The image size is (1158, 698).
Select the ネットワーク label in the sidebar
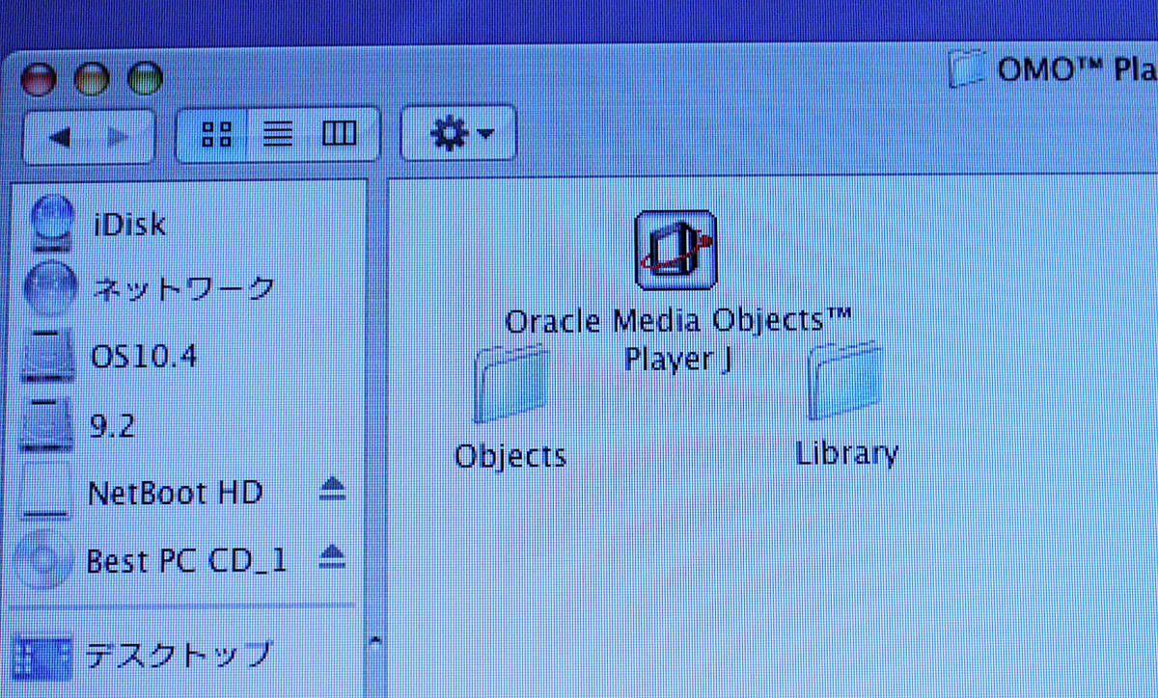183,288
